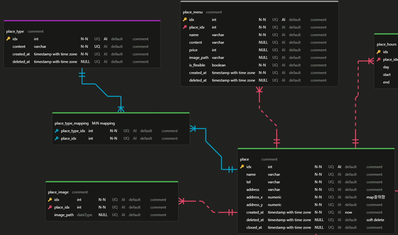This screenshot has height=235, width=398.
Task: Select the place_type table name
Action: point(15,31)
